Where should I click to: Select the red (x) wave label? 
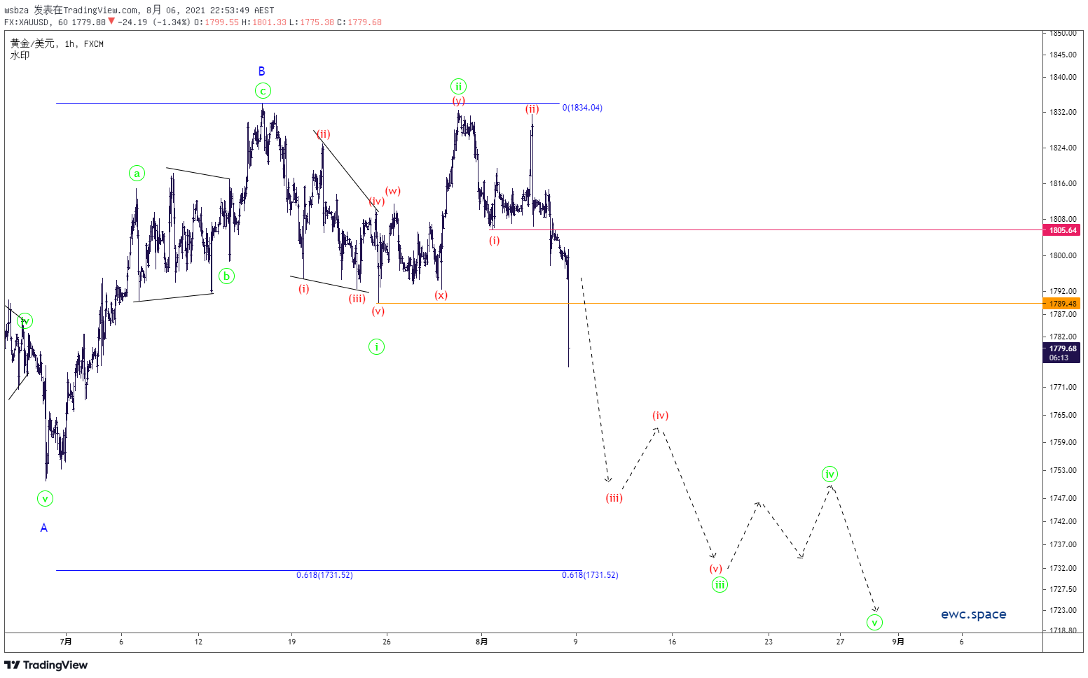tap(441, 295)
